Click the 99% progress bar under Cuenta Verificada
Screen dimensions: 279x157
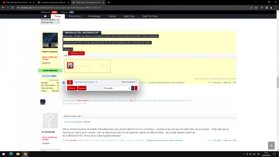[50, 76]
